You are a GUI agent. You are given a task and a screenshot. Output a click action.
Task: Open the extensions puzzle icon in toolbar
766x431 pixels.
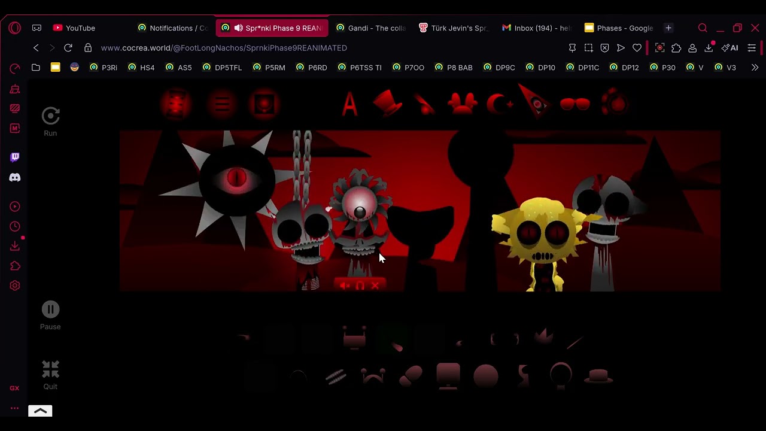(676, 48)
